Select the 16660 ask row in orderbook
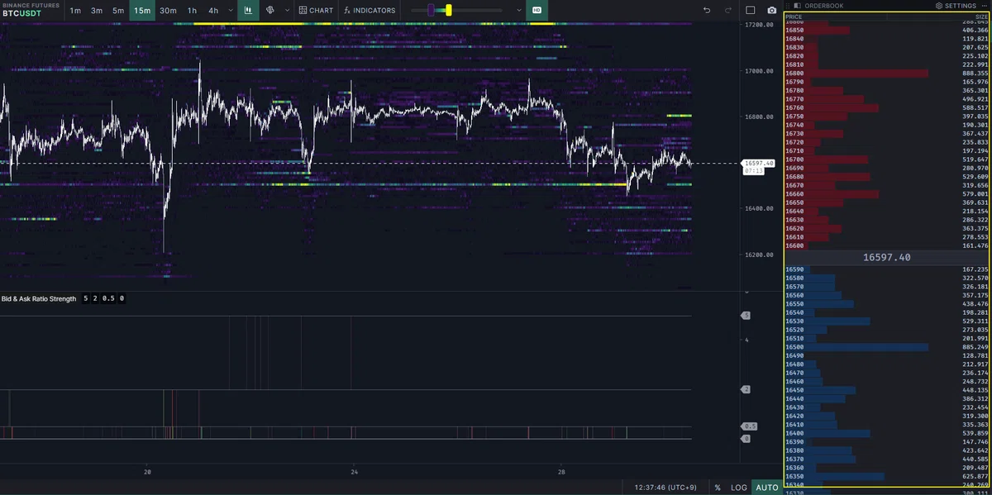The height and width of the screenshot is (495, 992). [x=887, y=194]
